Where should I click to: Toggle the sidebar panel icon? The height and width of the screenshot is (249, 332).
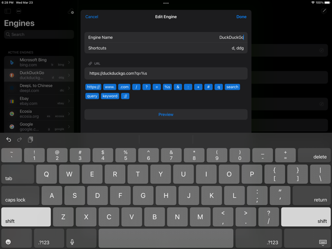point(8,11)
